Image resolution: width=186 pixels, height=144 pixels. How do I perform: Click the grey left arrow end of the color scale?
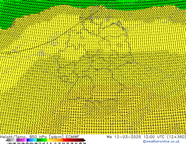pyautogui.click(x=7, y=140)
